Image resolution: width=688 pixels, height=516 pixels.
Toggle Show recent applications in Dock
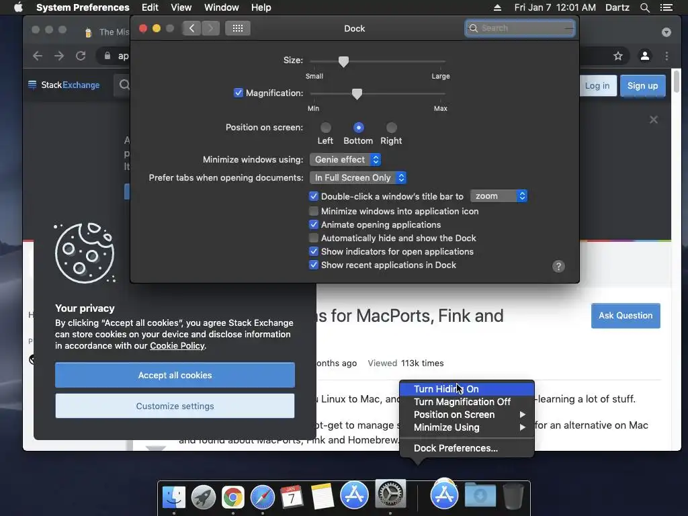(313, 265)
